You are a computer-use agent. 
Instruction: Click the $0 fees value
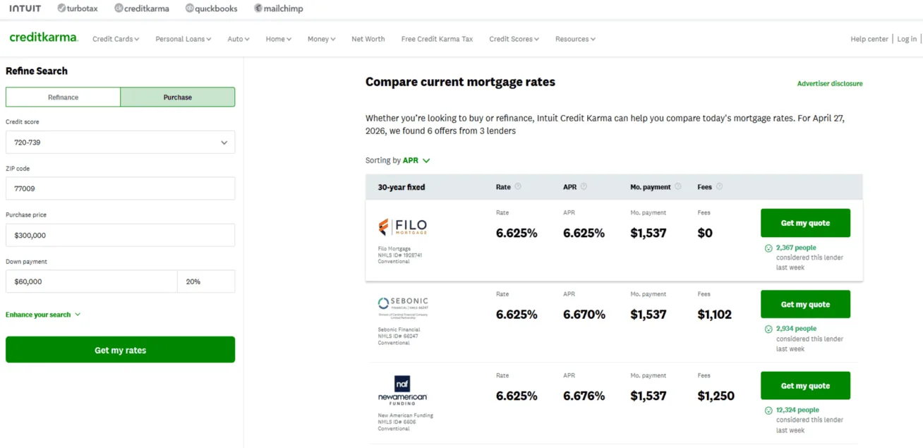coord(705,234)
